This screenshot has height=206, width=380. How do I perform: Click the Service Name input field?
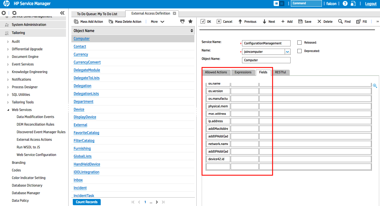(x=266, y=43)
